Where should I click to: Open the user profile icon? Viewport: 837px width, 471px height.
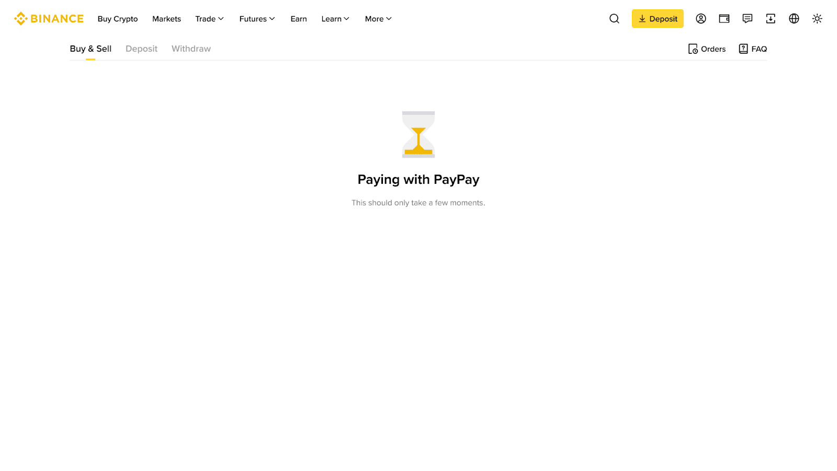pos(701,19)
